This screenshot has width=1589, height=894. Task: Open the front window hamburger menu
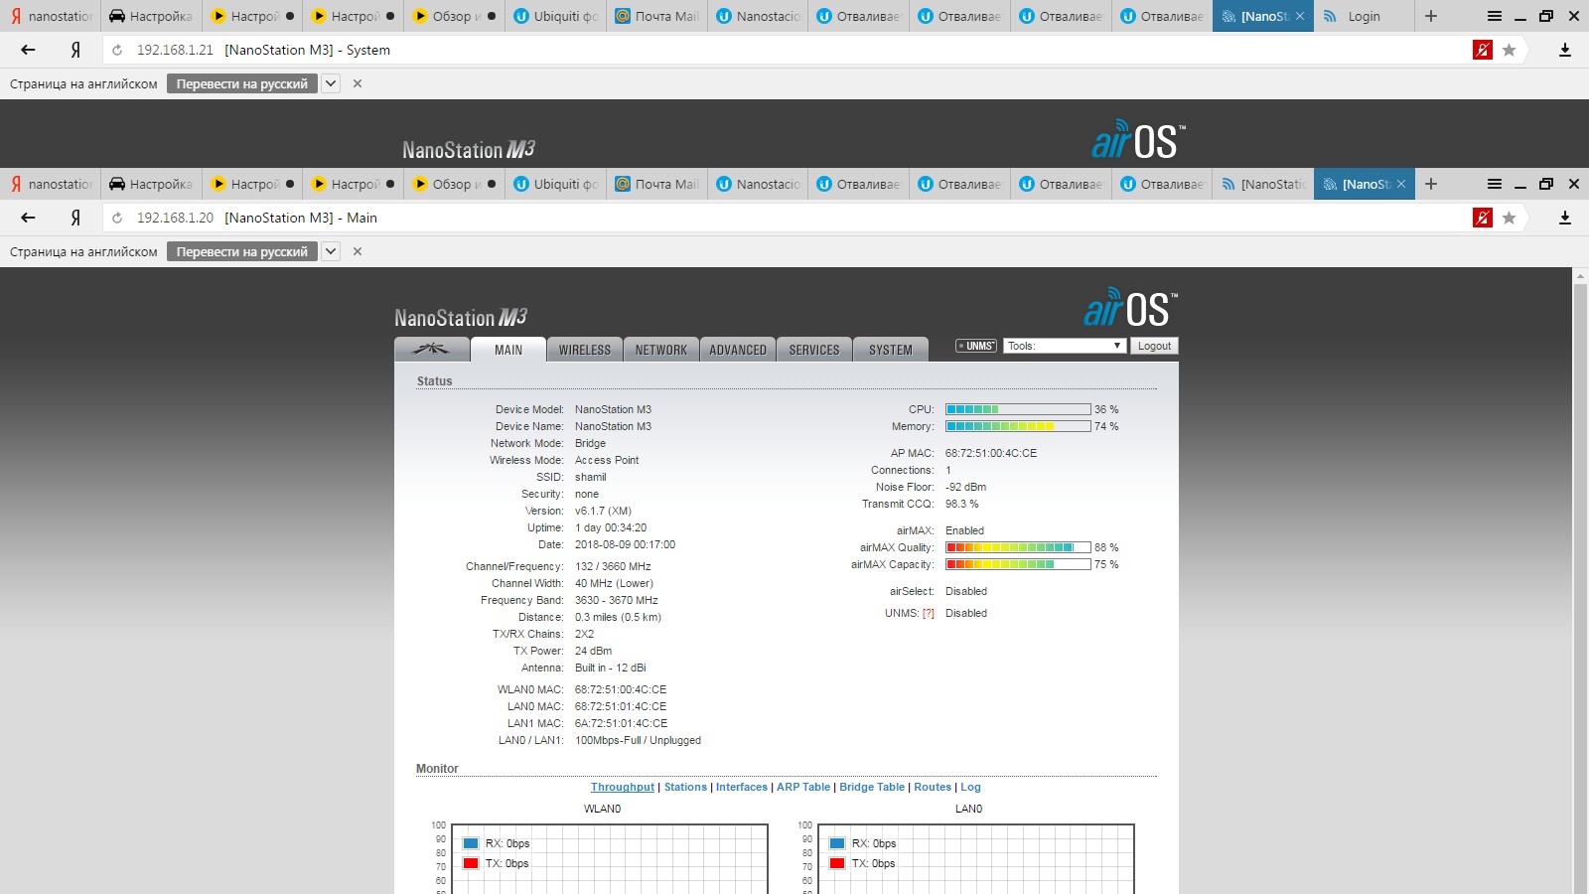(1495, 184)
